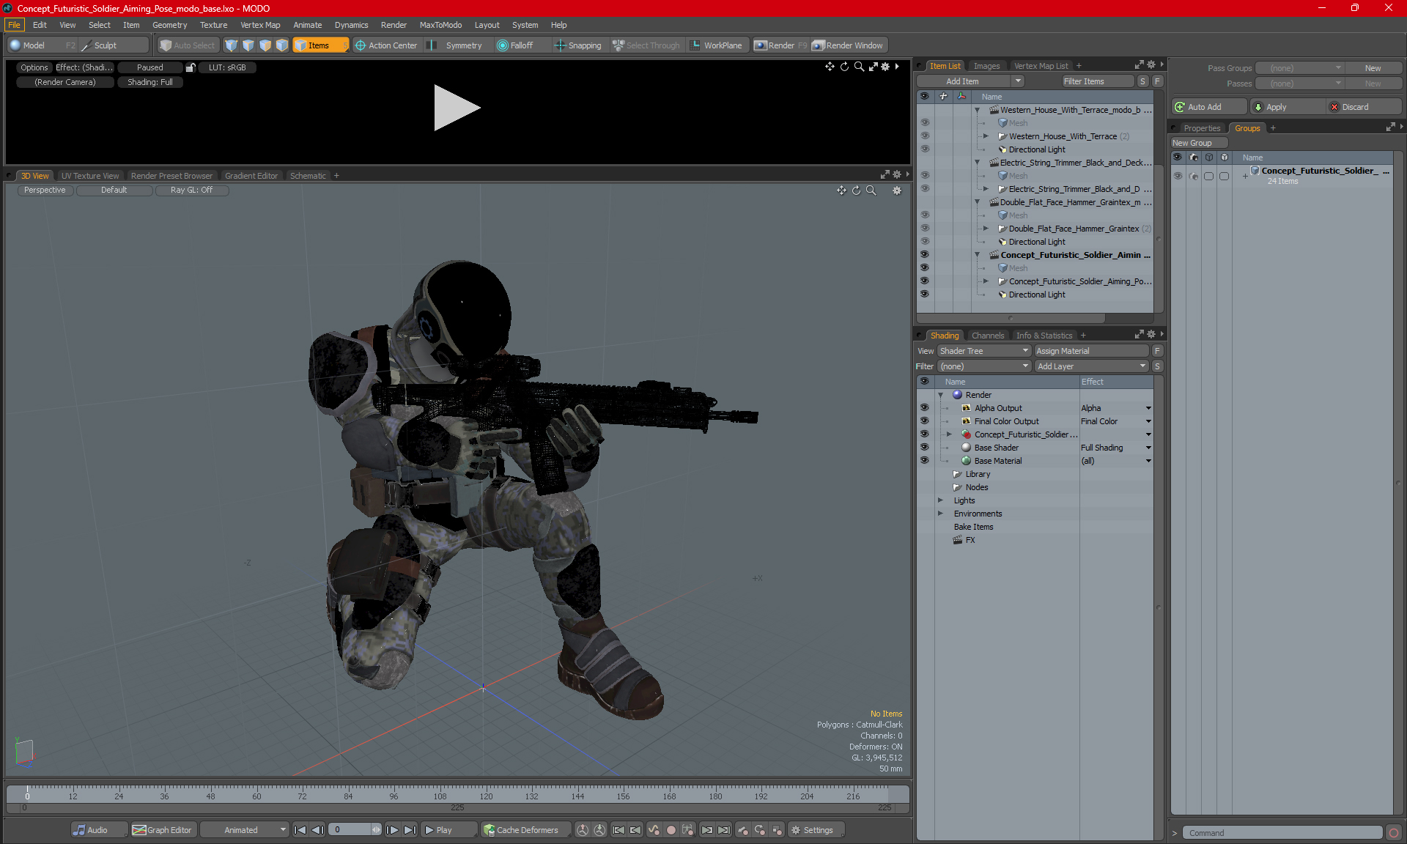1407x844 pixels.
Task: Step to previous frame
Action: 317,830
